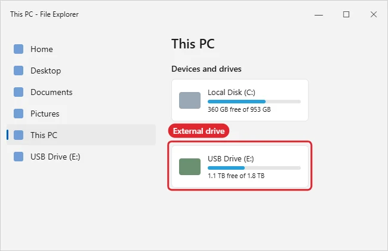Click the gray Local Disk (C:) drive icon

click(x=190, y=100)
